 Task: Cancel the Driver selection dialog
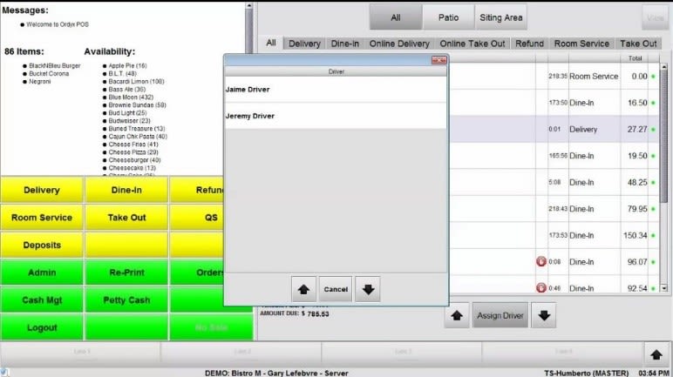pyautogui.click(x=336, y=289)
